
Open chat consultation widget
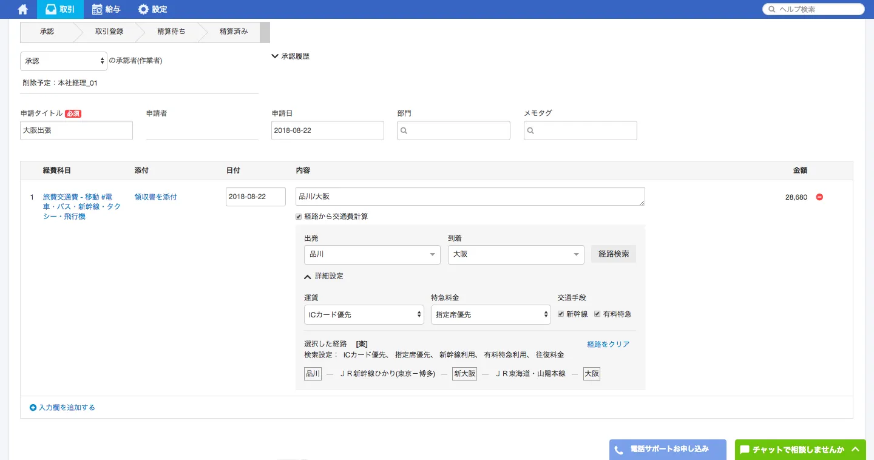coord(800,450)
